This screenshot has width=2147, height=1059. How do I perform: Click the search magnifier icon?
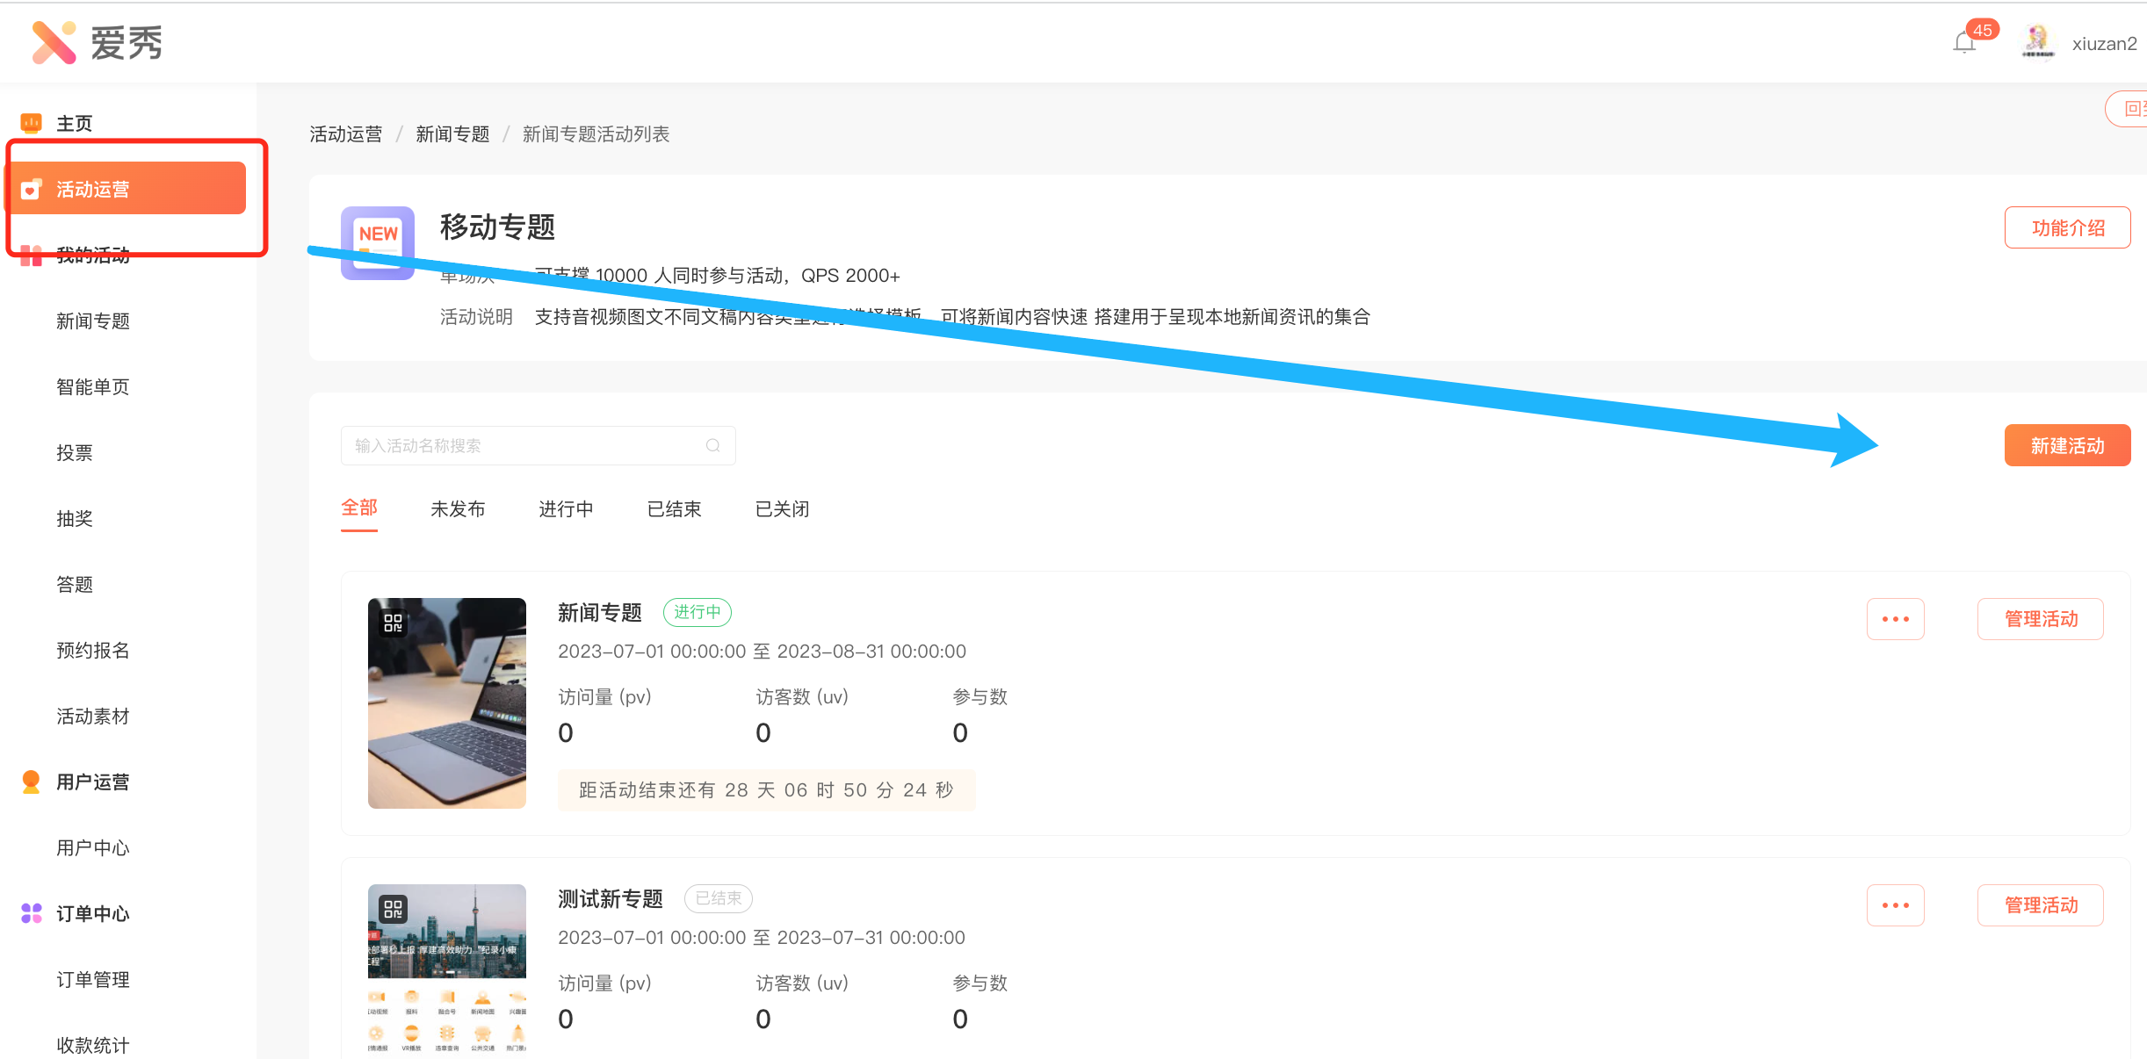click(x=712, y=445)
